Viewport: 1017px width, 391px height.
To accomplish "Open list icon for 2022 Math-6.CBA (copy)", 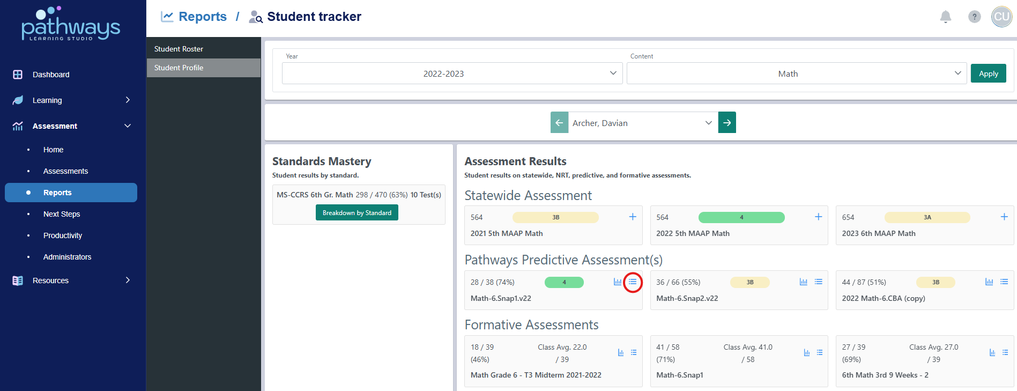I will (1004, 282).
